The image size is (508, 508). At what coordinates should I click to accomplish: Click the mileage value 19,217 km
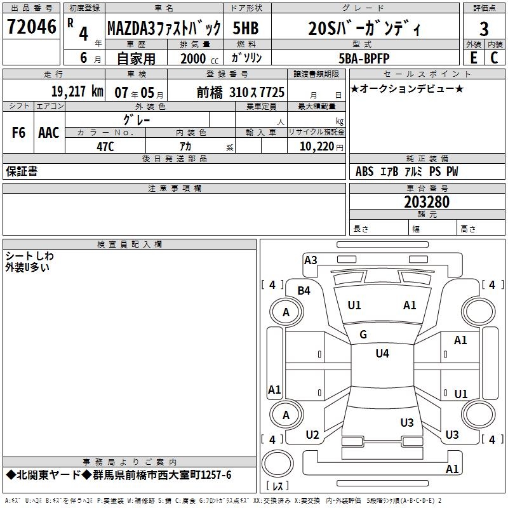(77, 91)
